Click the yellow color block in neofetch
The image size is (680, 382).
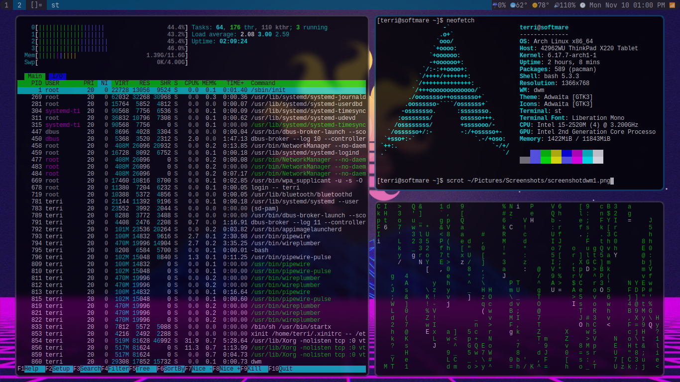(556, 157)
